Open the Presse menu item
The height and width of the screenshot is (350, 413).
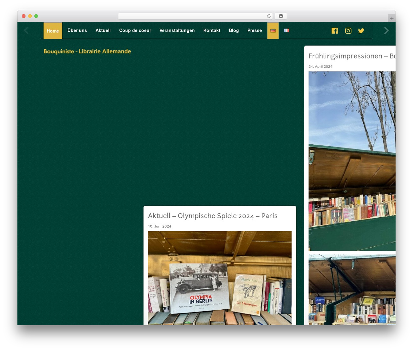(x=255, y=30)
